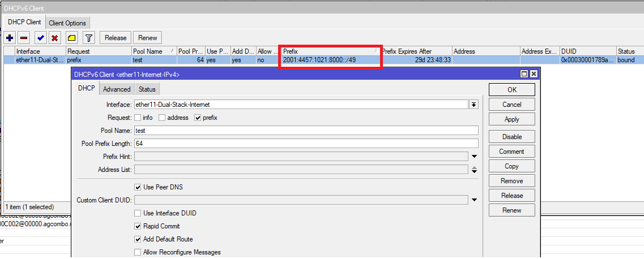Open the Advanced tab in the dialog

tap(117, 89)
